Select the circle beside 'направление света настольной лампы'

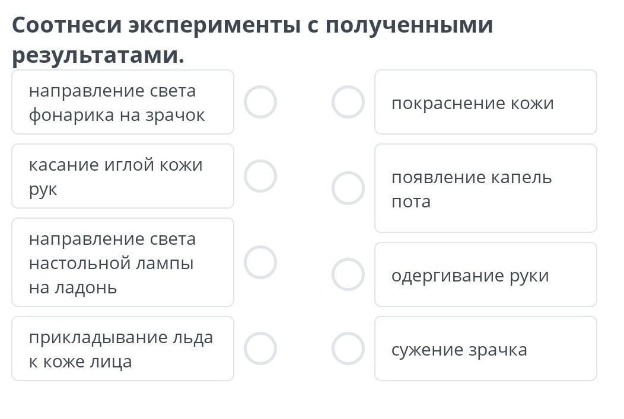[260, 263]
